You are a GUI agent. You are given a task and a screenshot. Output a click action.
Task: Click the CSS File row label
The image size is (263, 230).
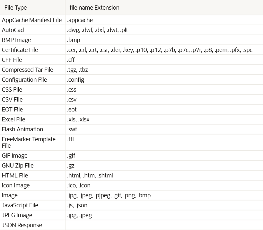[x=12, y=90]
